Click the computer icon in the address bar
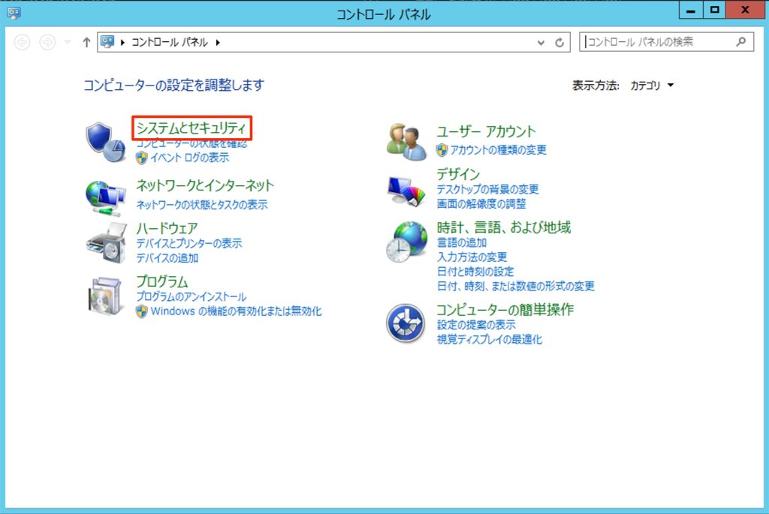The width and height of the screenshot is (769, 514). click(107, 42)
